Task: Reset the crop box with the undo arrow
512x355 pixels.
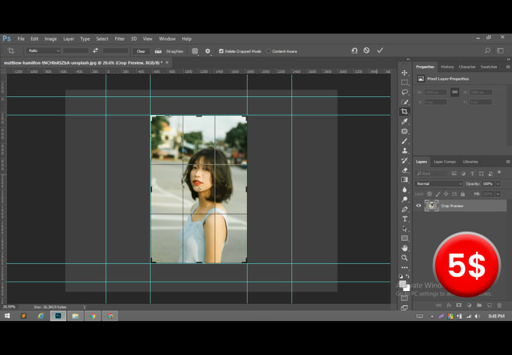Action: pyautogui.click(x=355, y=50)
